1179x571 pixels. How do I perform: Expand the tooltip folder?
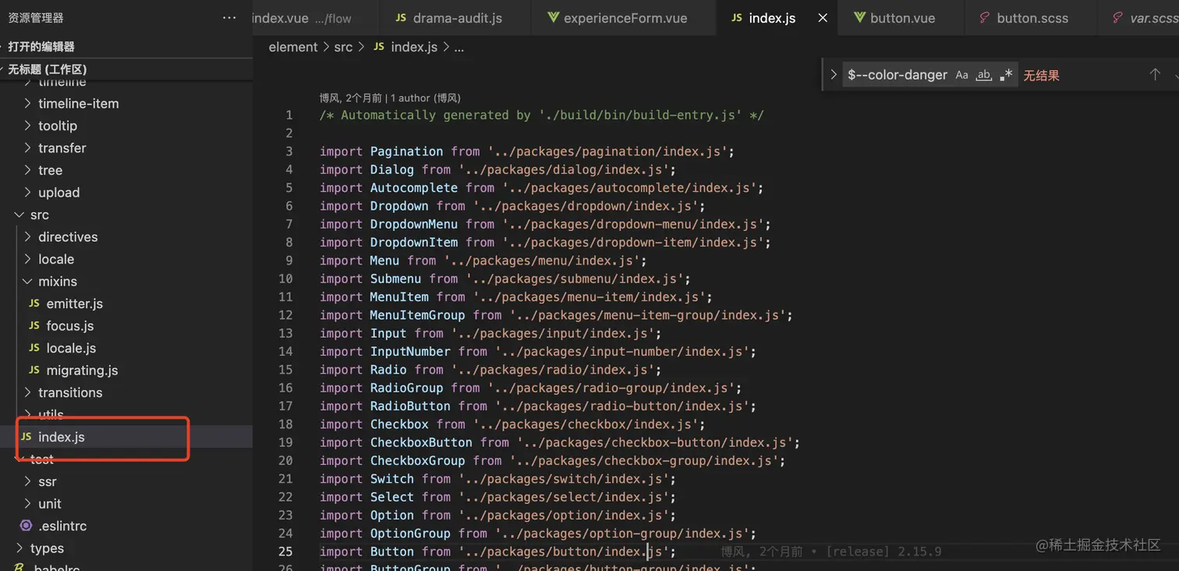pos(58,126)
